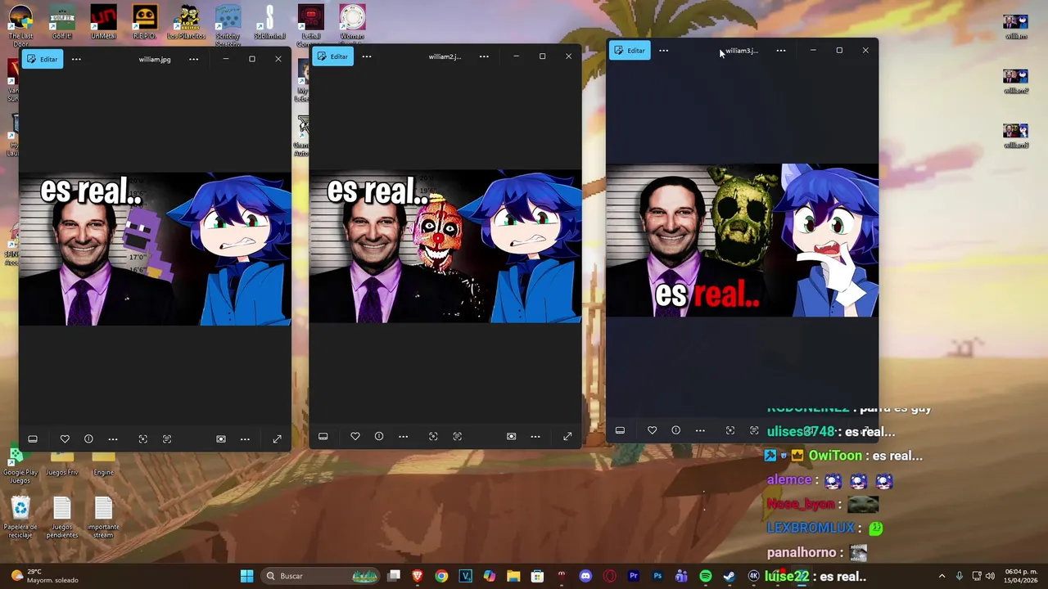Open the more-options dots beside Editar in william3
Screen dimensions: 1048x589
coord(664,51)
